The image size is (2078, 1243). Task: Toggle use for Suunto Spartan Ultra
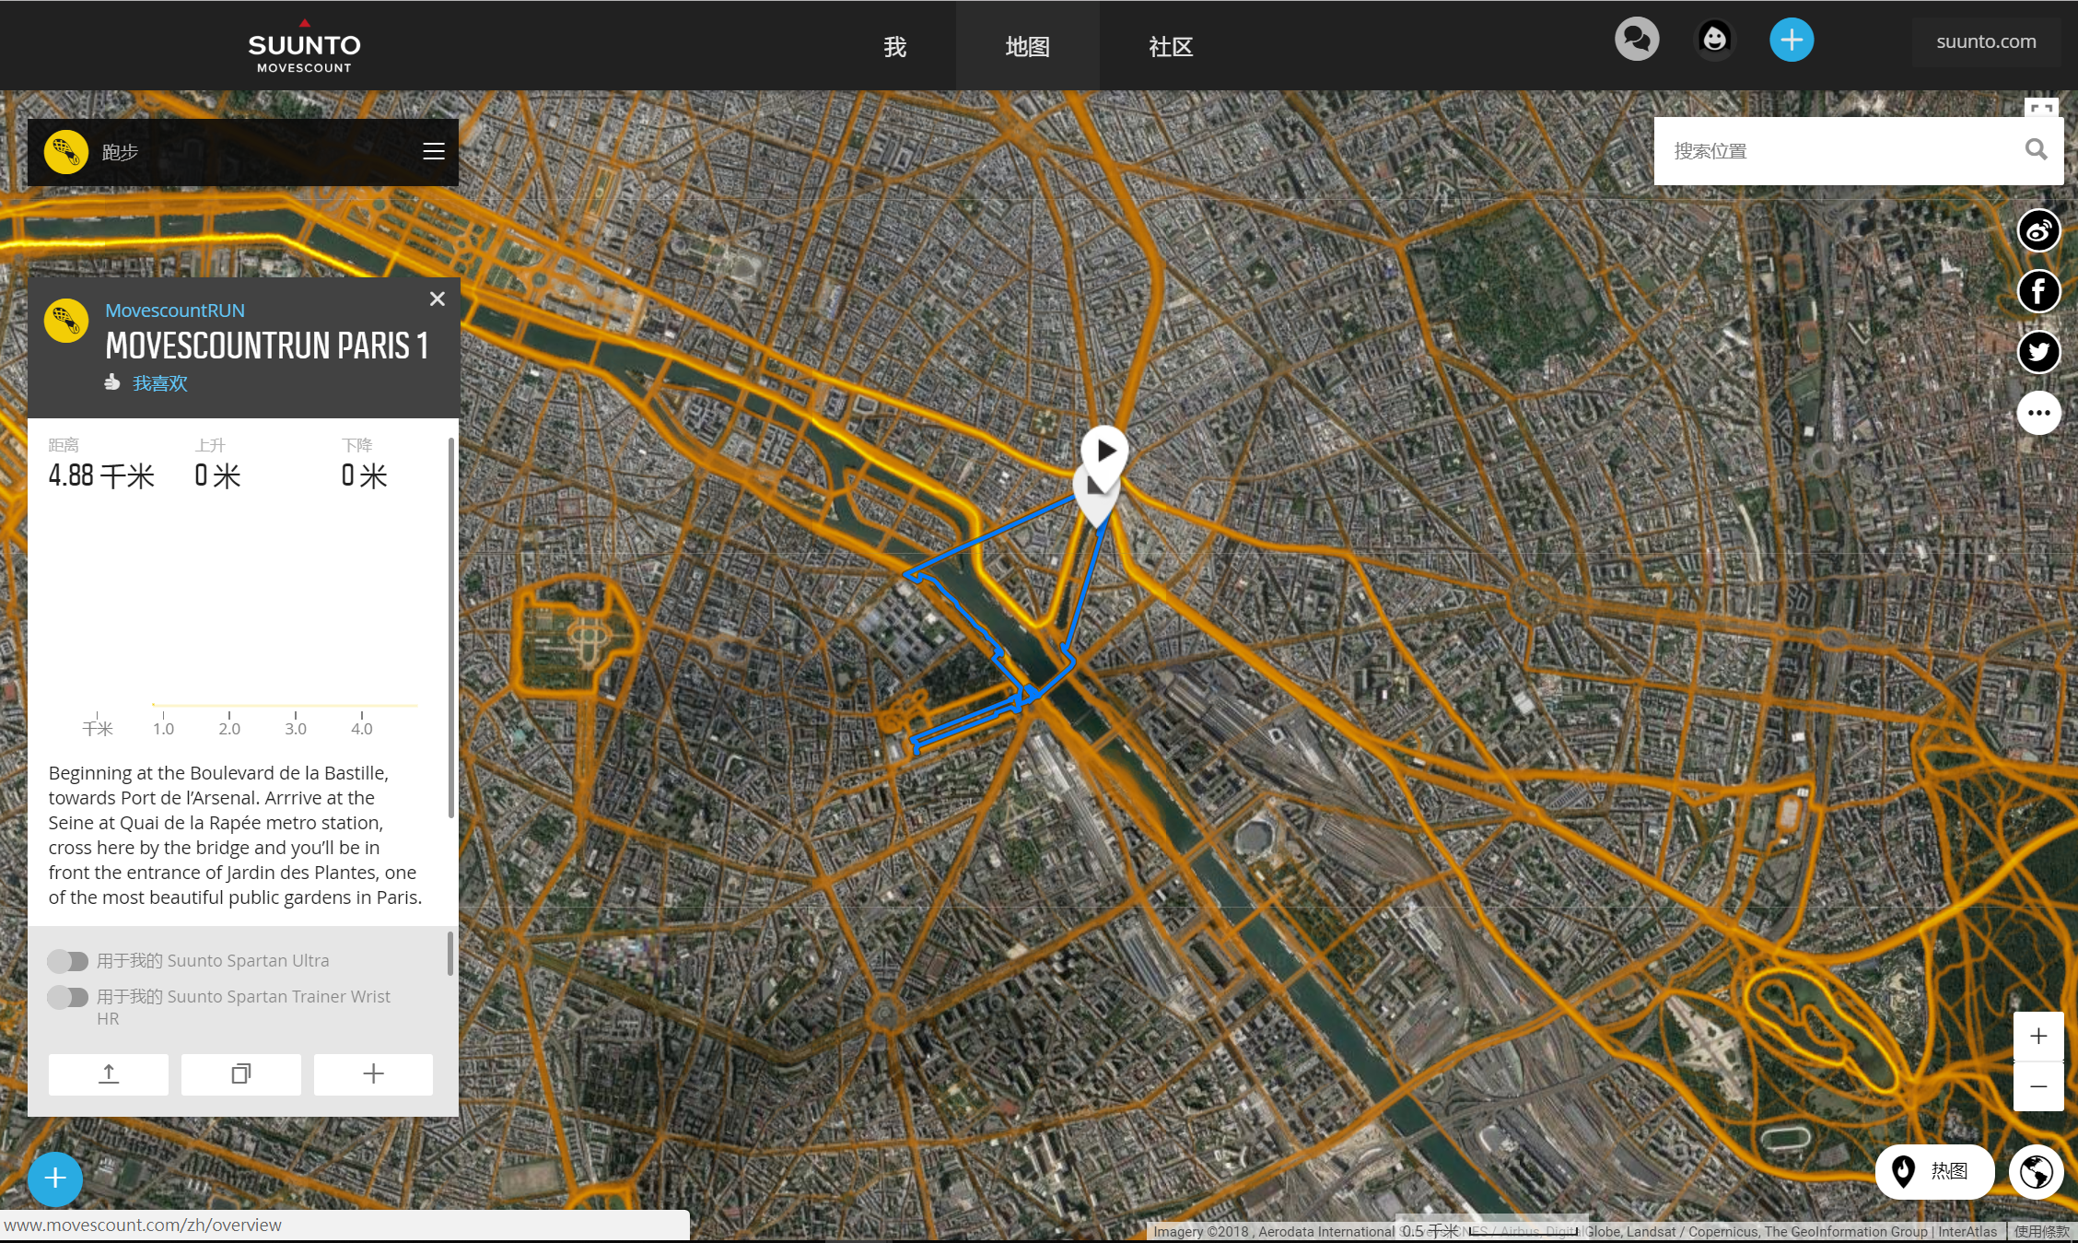(x=67, y=961)
